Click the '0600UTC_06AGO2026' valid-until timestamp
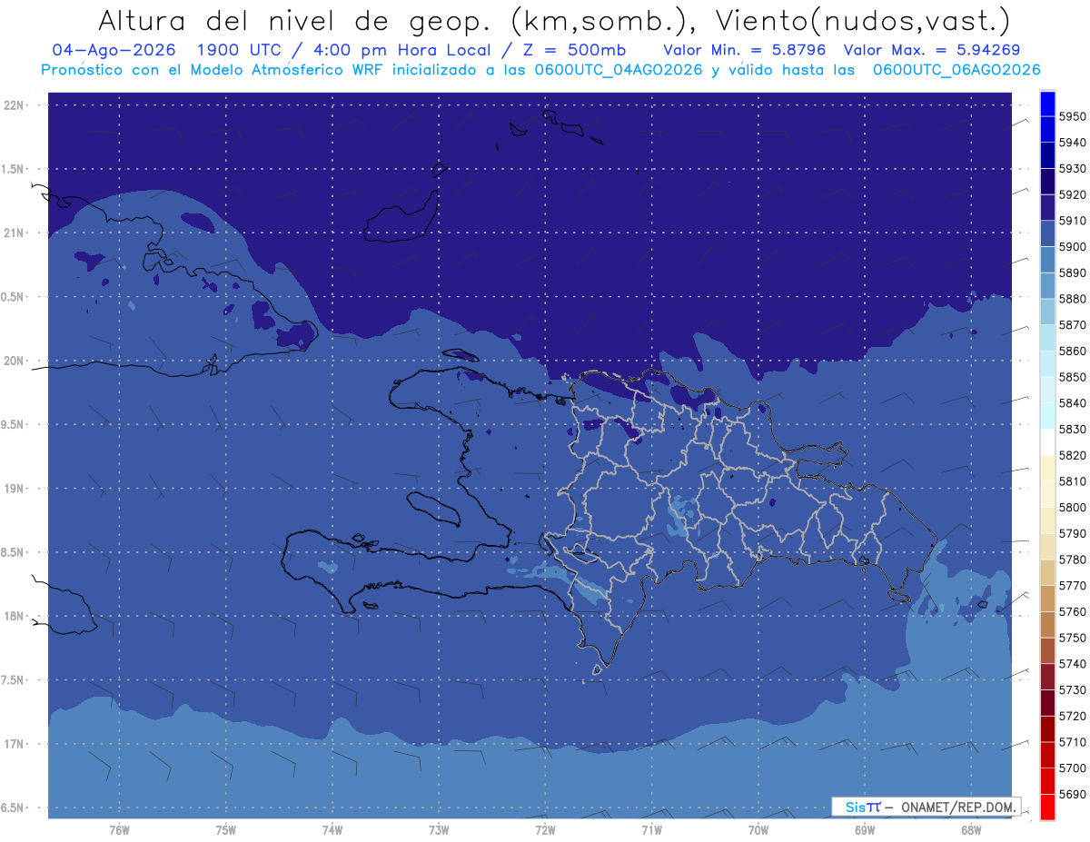This screenshot has width=1090, height=842. pyautogui.click(x=956, y=70)
